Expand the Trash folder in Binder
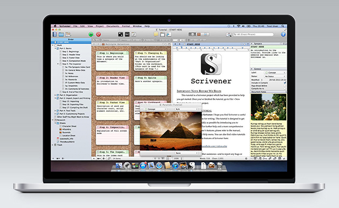 coord(53,145)
